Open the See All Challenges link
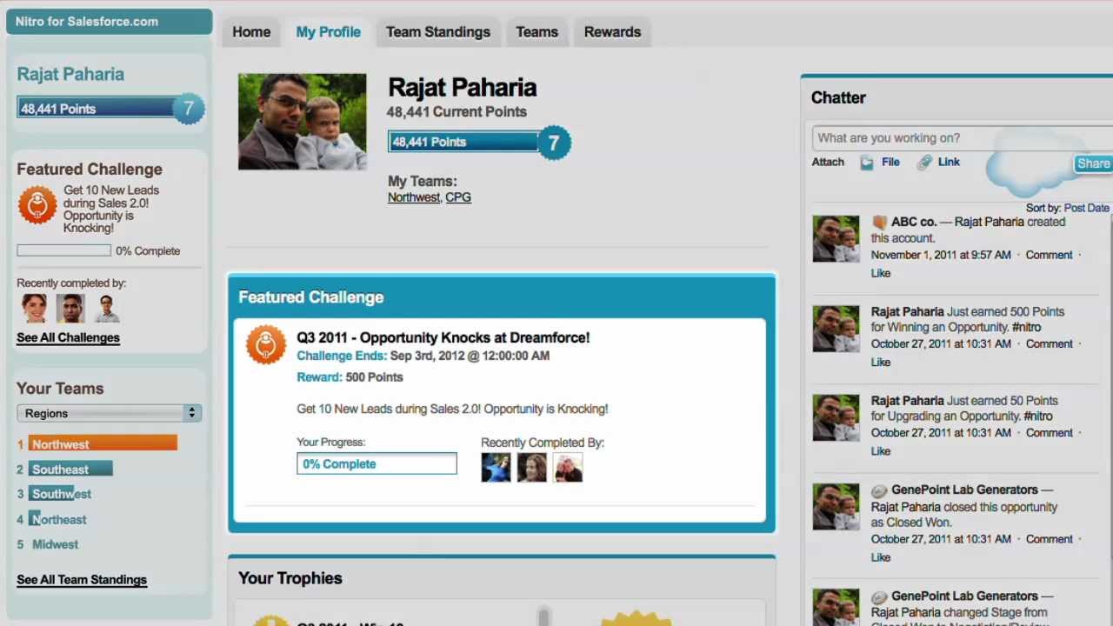Viewport: 1113px width, 626px height. 68,337
